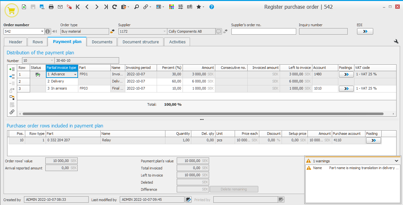Go to the first record
Viewport: 403px width, 205px height.
[x=78, y=7]
